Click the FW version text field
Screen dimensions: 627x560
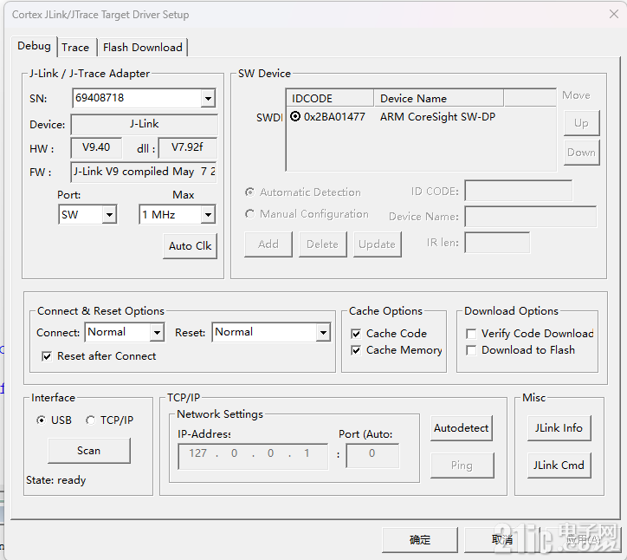tap(144, 173)
